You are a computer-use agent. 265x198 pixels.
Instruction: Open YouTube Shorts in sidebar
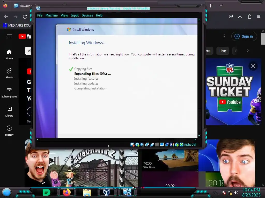point(9,73)
